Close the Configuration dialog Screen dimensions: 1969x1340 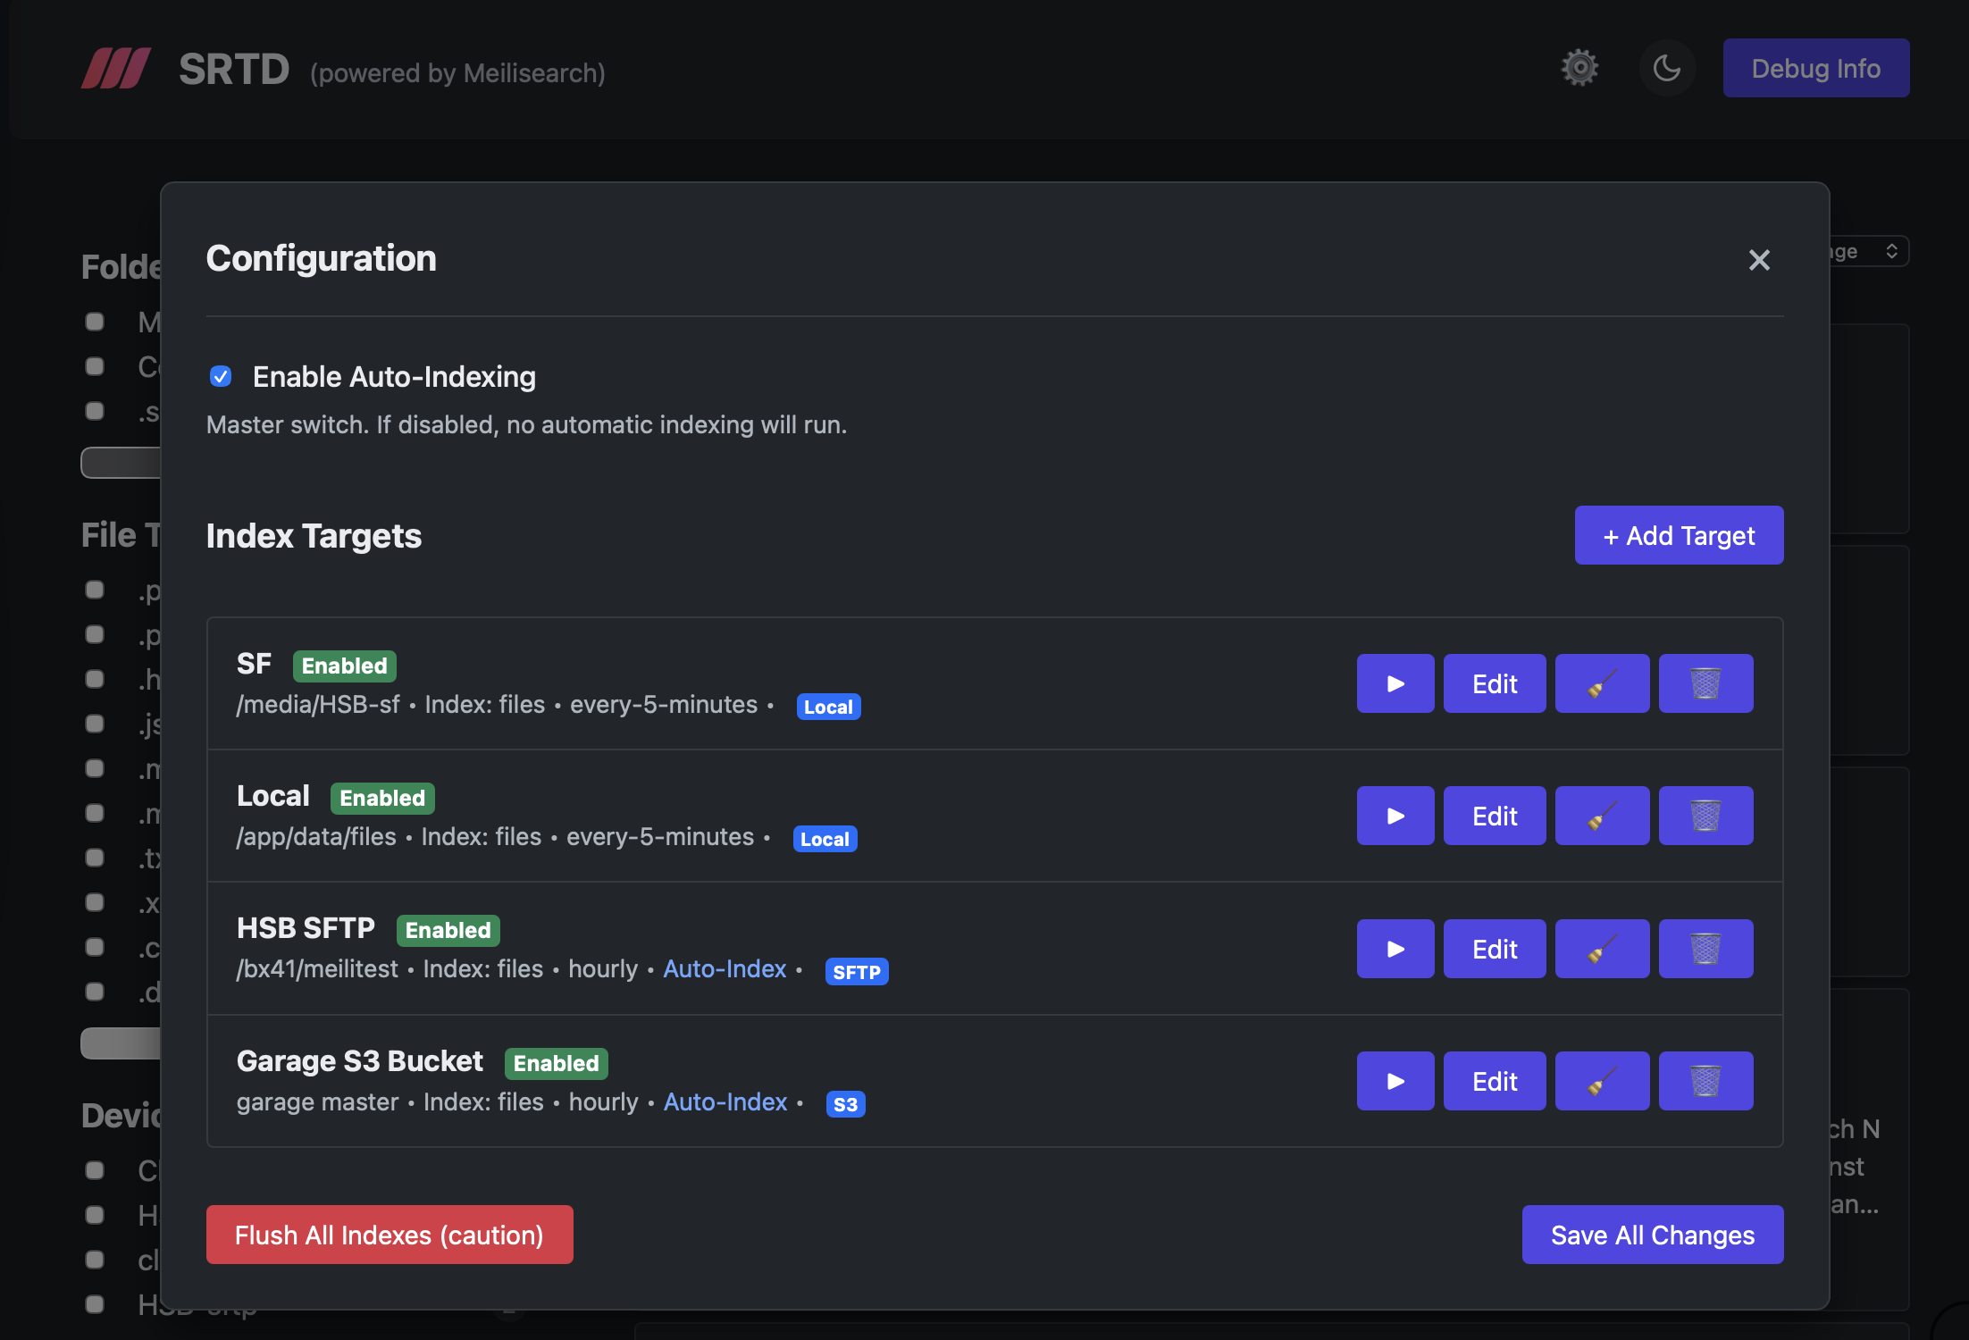tap(1758, 260)
